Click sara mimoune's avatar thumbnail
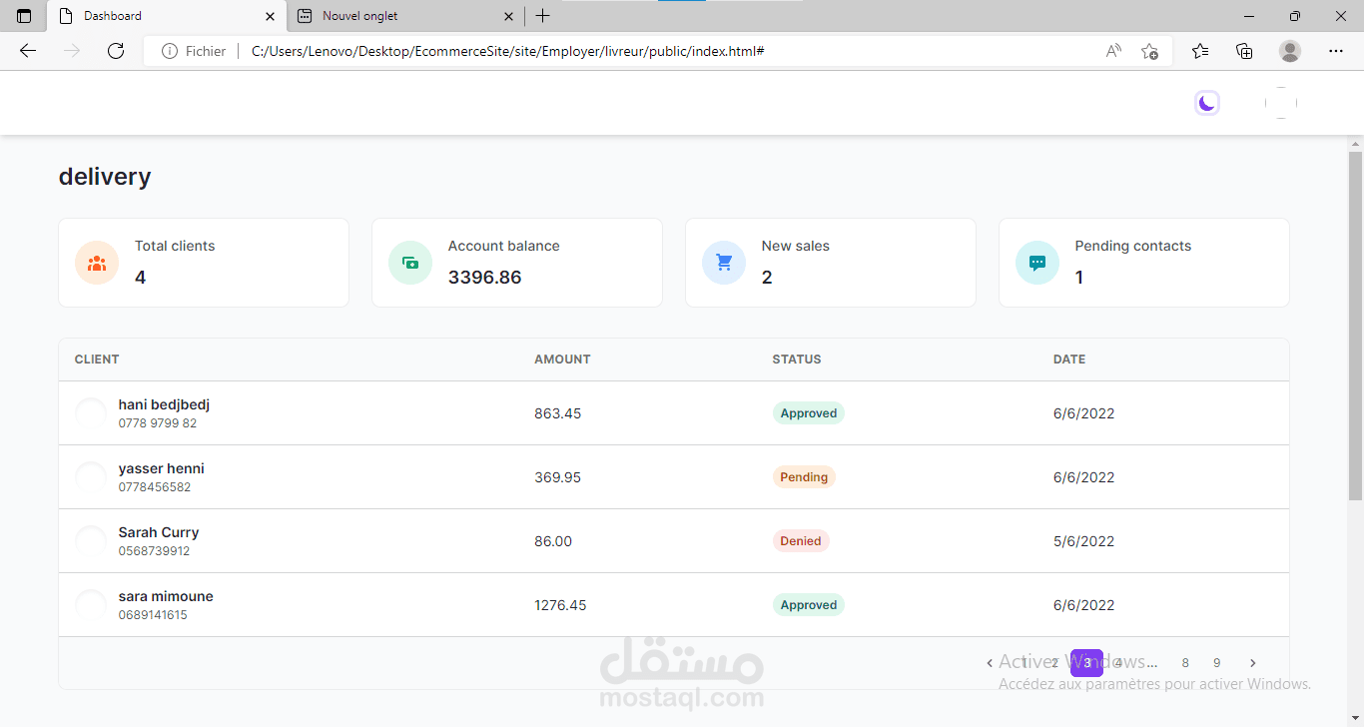 coord(91,605)
